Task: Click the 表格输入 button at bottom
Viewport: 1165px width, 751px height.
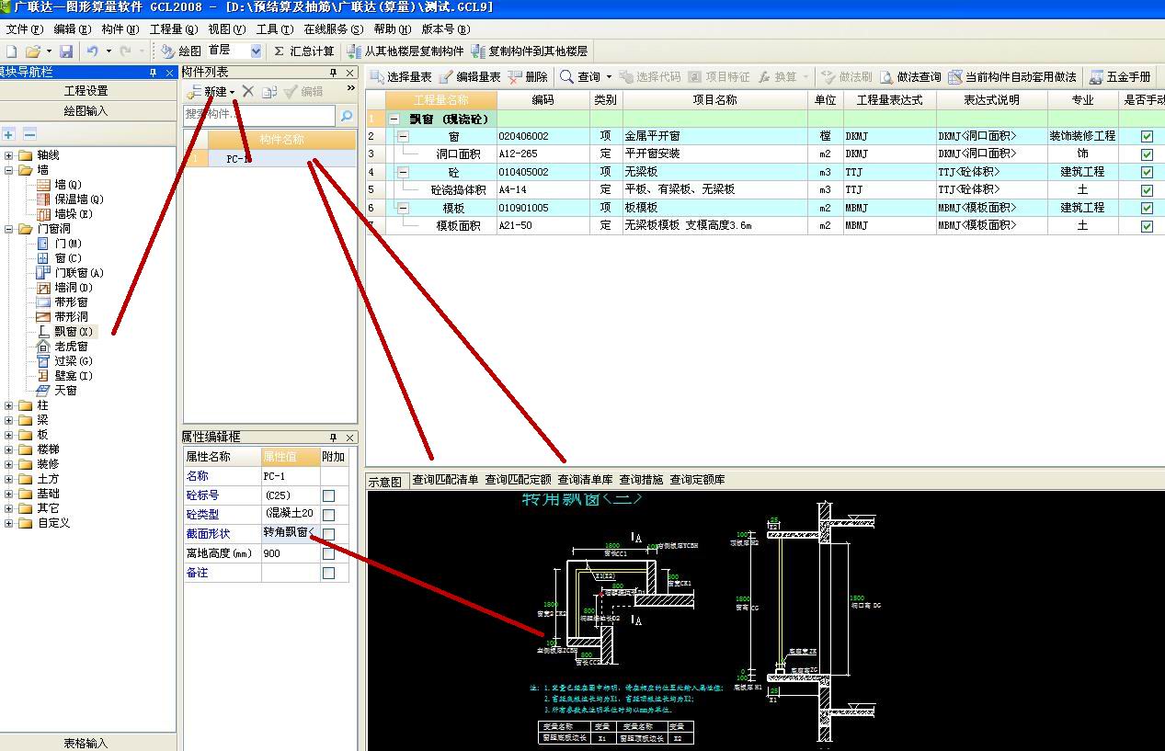Action: (86, 743)
